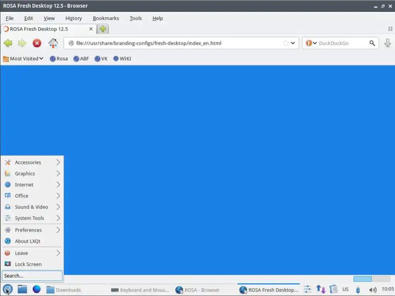This screenshot has width=395, height=296.
Task: Expand the Graphics submenu
Action: pos(32,173)
